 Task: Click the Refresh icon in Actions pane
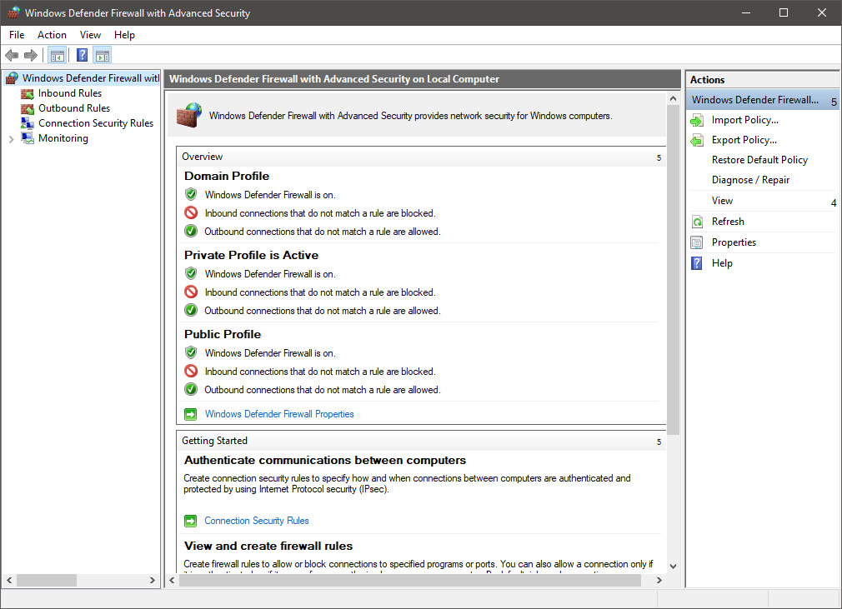697,222
